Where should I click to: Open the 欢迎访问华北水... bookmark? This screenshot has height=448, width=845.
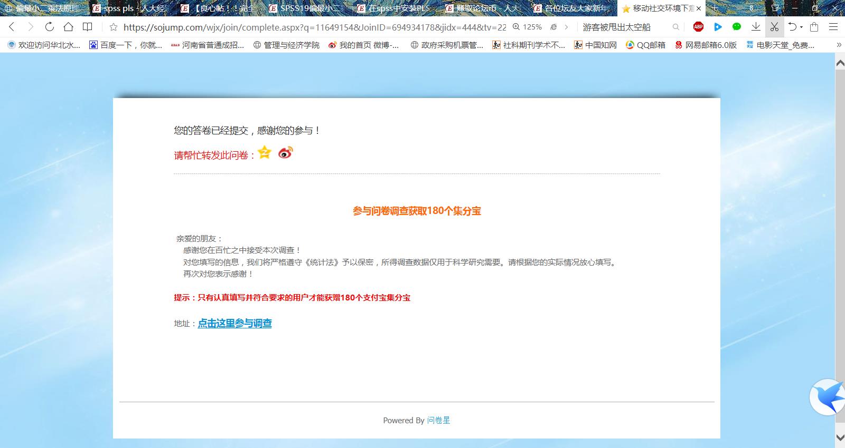[x=44, y=45]
